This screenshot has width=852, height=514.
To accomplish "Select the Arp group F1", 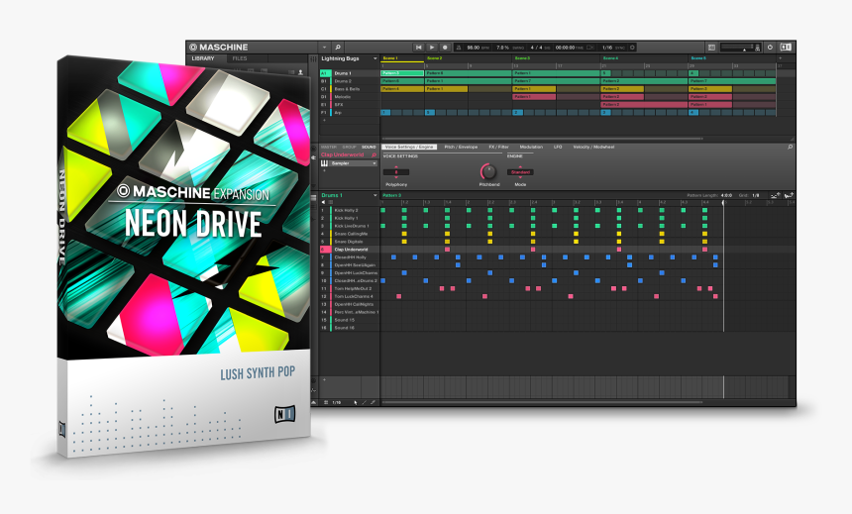I will click(350, 113).
